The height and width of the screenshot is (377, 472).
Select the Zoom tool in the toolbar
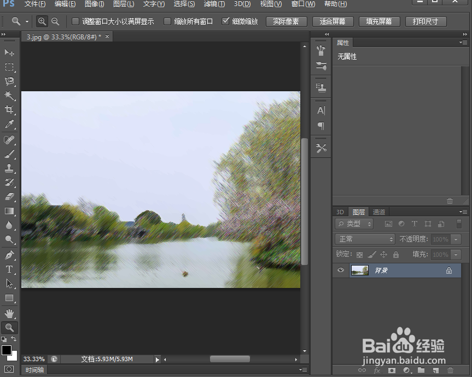(8, 328)
